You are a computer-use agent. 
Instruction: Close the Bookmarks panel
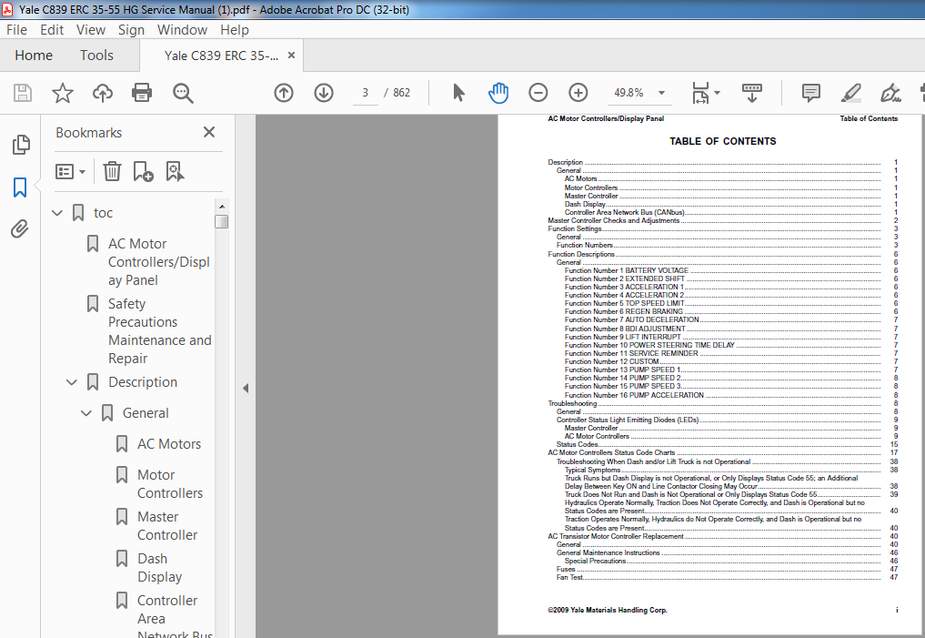(209, 132)
